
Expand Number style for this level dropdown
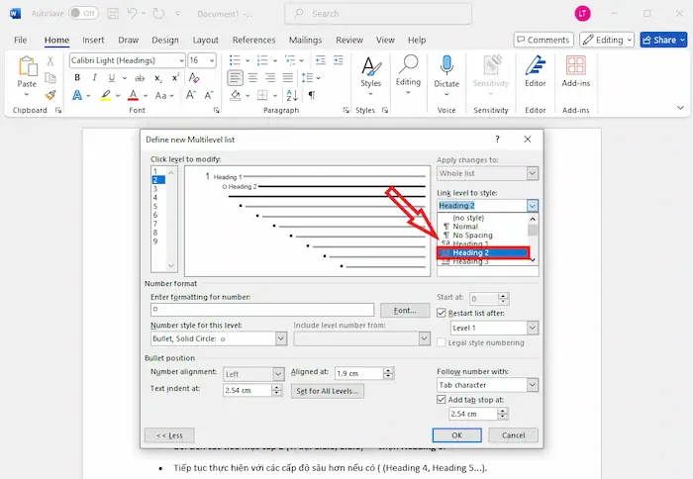click(x=279, y=338)
